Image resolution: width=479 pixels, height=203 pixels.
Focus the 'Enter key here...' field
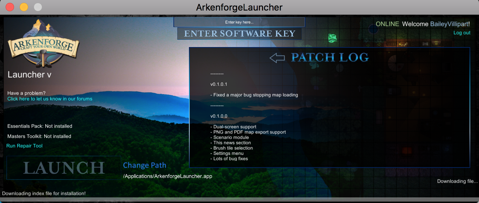(x=239, y=22)
